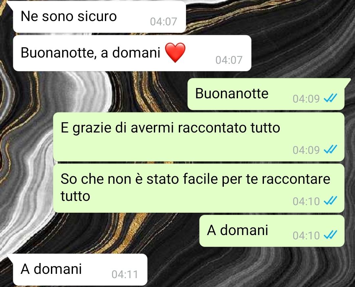Select 'Buonanotte, a domani' received message

pyautogui.click(x=132, y=53)
